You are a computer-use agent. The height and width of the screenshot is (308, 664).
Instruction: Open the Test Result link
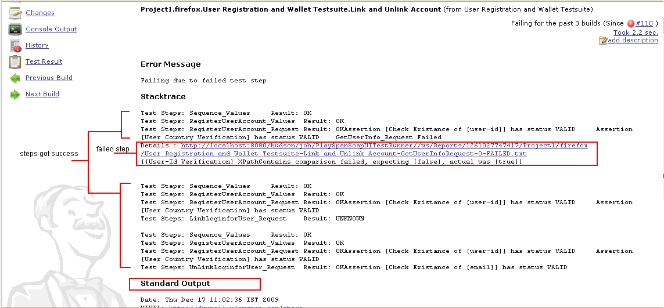44,61
